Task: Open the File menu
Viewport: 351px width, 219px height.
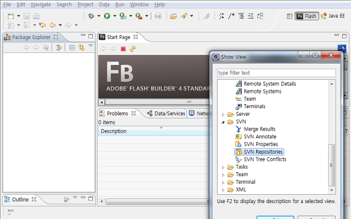Action: point(7,4)
